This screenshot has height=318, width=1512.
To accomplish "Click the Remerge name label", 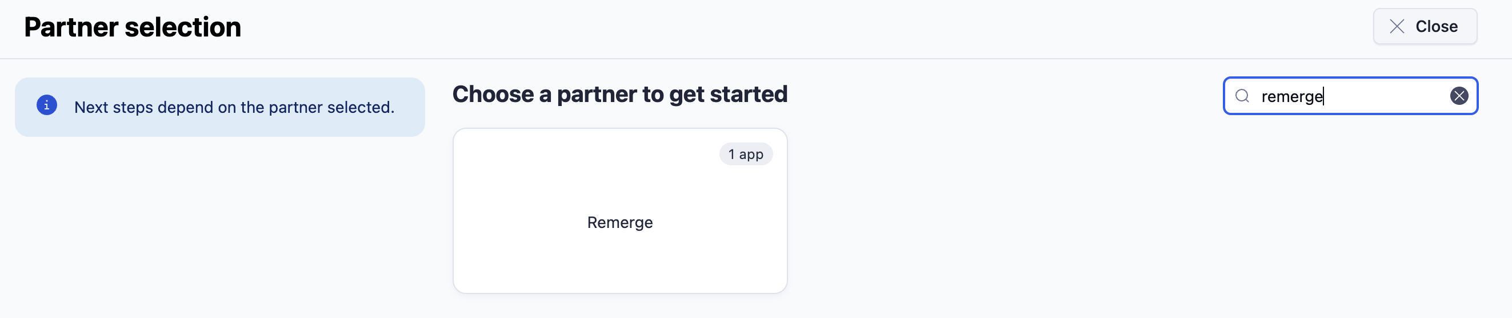I will 620,223.
